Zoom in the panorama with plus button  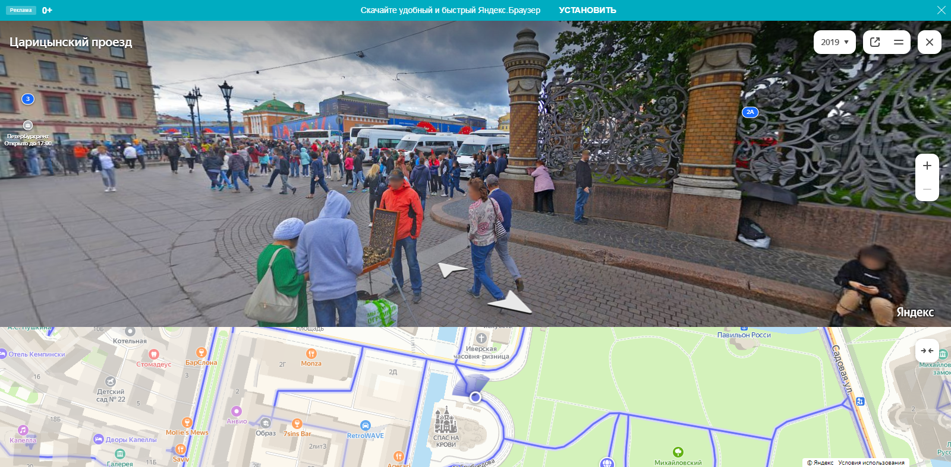pyautogui.click(x=927, y=166)
